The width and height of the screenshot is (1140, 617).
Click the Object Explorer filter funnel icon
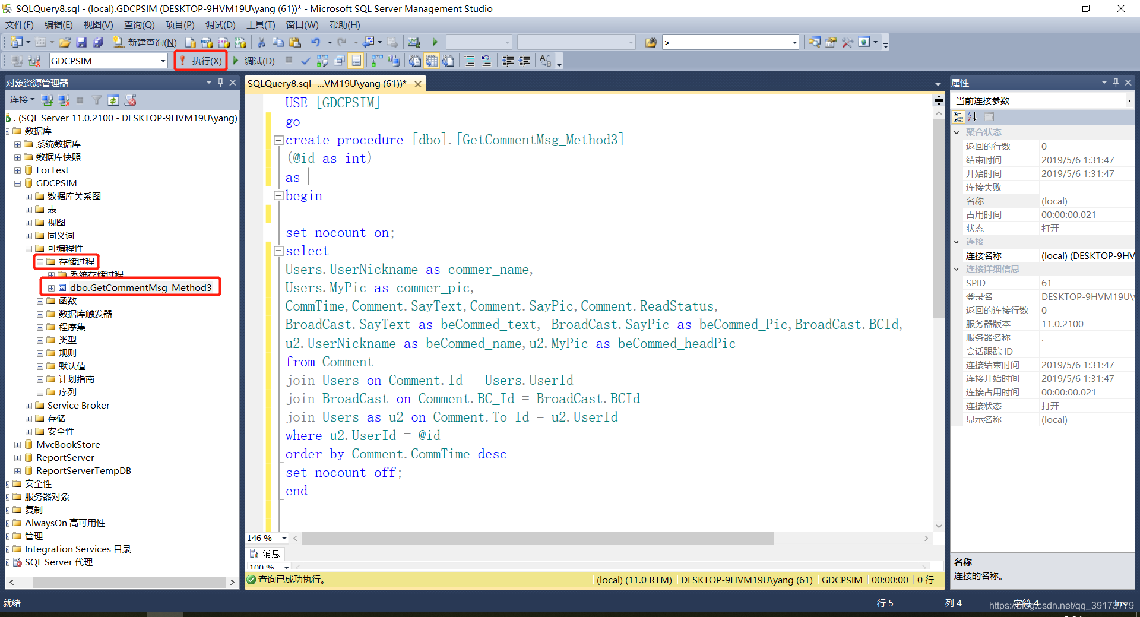[x=97, y=100]
